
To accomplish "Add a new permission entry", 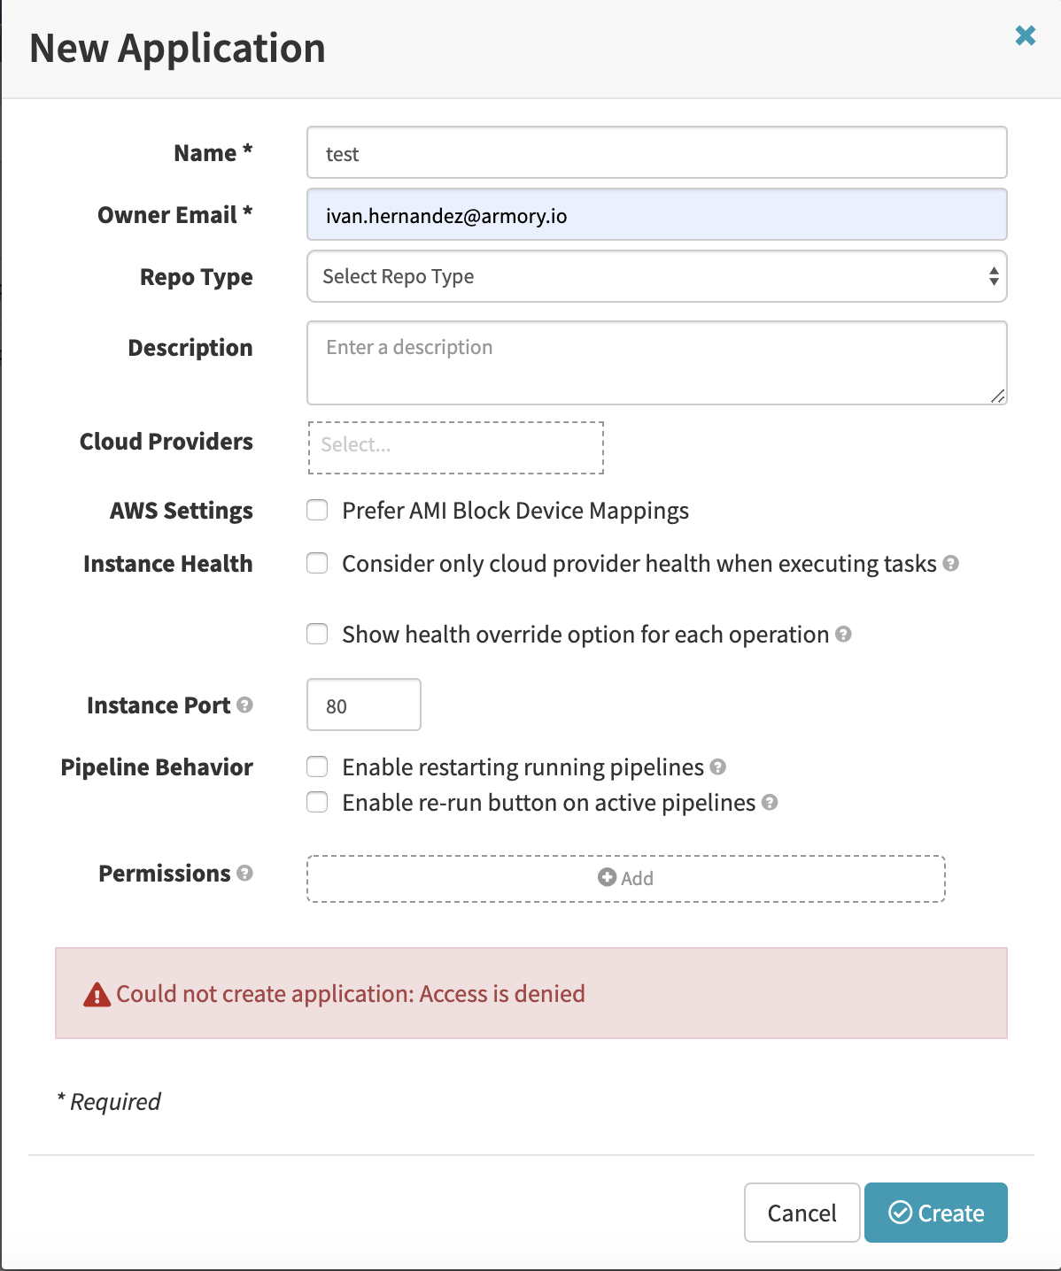I will point(625,878).
